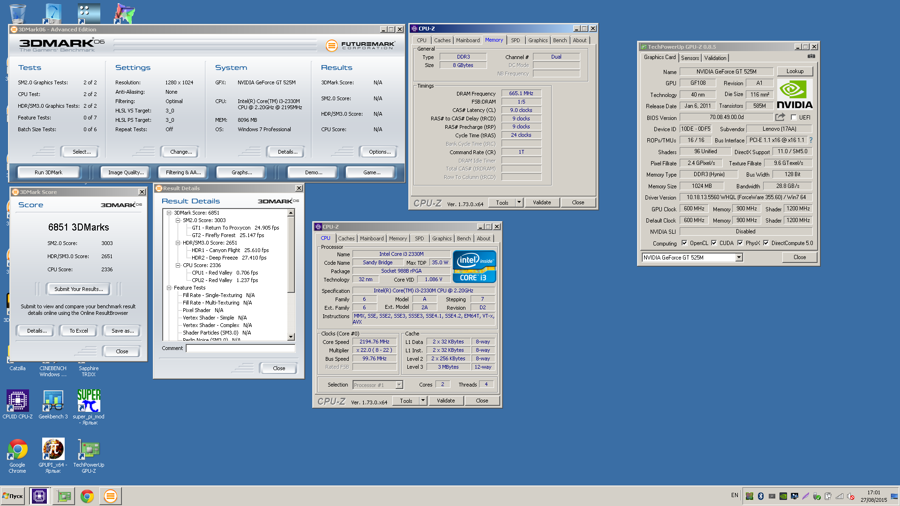Collapse the Feature Tests tree node
Screen dimensions: 900x506
coord(169,288)
